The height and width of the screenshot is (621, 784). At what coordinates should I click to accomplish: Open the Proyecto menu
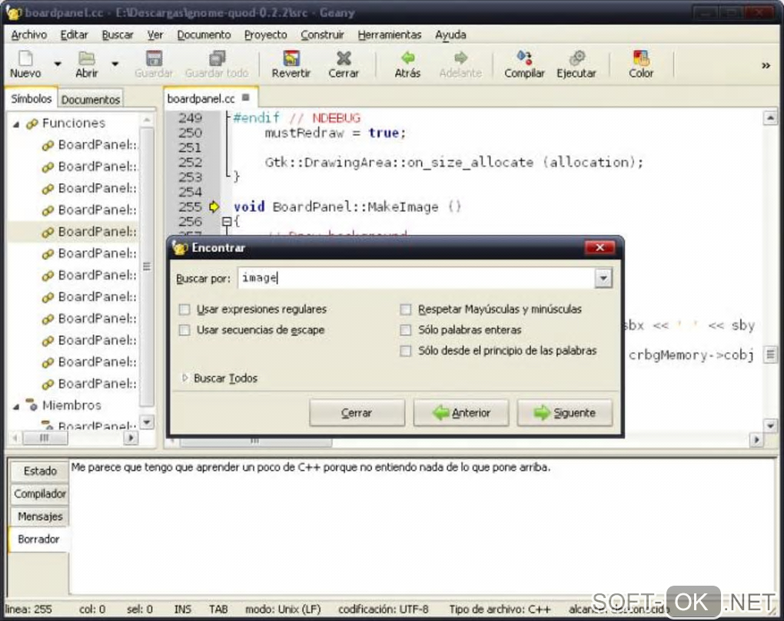point(265,35)
